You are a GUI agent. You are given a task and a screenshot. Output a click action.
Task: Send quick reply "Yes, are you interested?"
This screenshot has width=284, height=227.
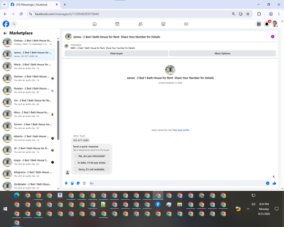pyautogui.click(x=91, y=156)
